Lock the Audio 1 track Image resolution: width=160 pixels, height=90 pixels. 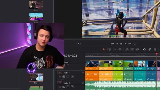point(60,76)
